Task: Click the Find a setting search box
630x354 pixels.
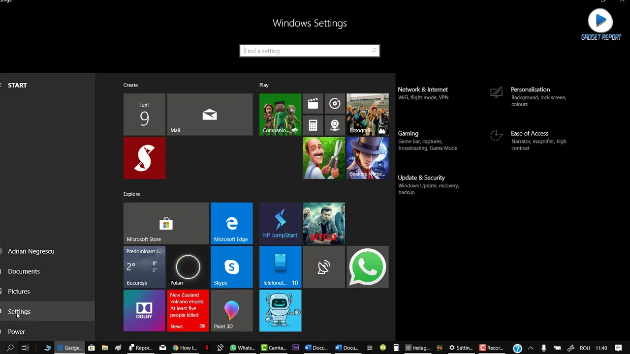Action: tap(310, 51)
